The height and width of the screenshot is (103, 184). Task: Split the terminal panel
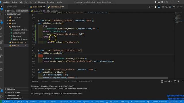click(x=175, y=82)
